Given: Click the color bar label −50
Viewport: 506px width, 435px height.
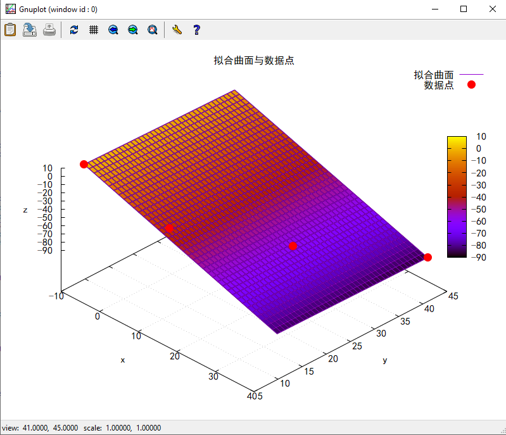Looking at the screenshot, I should pos(479,209).
